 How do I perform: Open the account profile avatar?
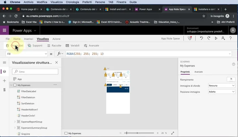pos(233,30)
